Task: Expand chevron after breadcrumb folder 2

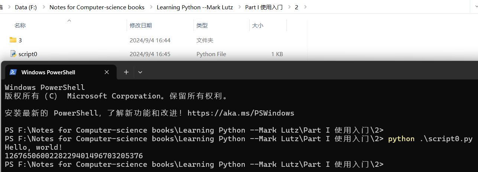Action: [305, 7]
